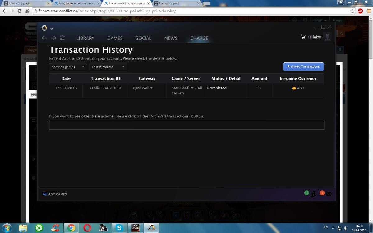Click the Chrome home button

(27, 11)
